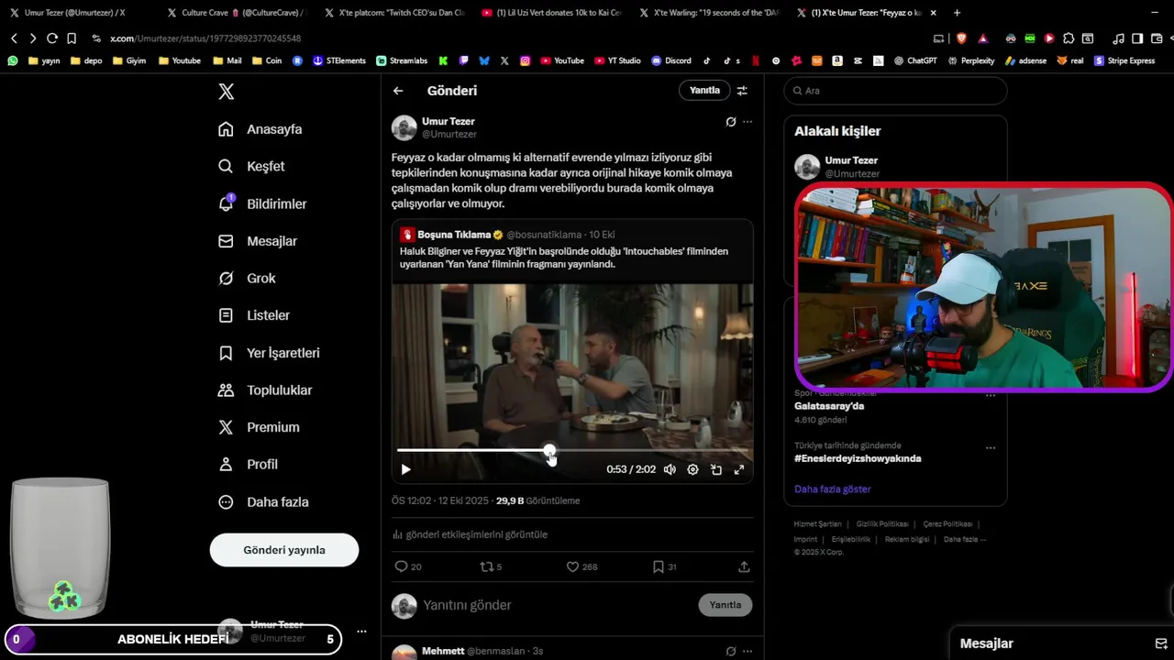This screenshot has height=660, width=1174.
Task: Open Galatasaray'da trending topic
Action: coord(829,406)
